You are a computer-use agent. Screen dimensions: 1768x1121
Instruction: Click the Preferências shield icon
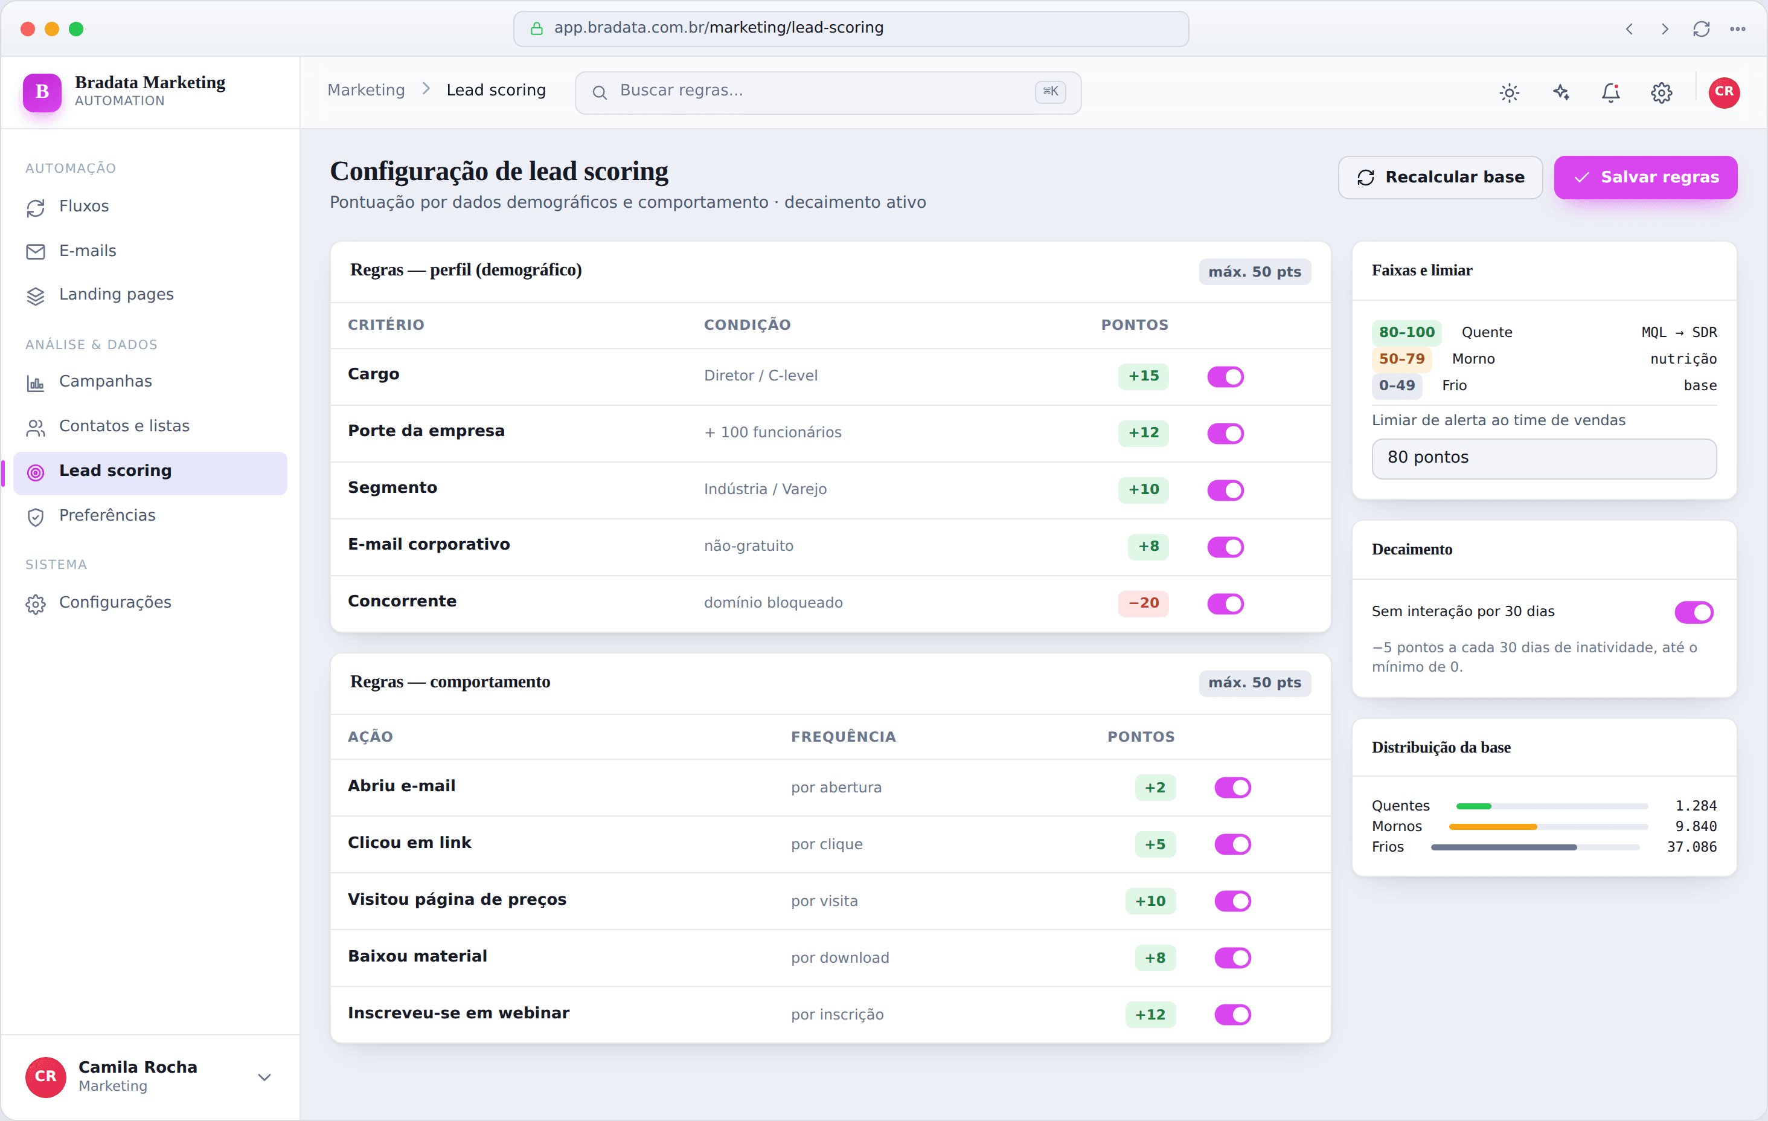click(35, 516)
